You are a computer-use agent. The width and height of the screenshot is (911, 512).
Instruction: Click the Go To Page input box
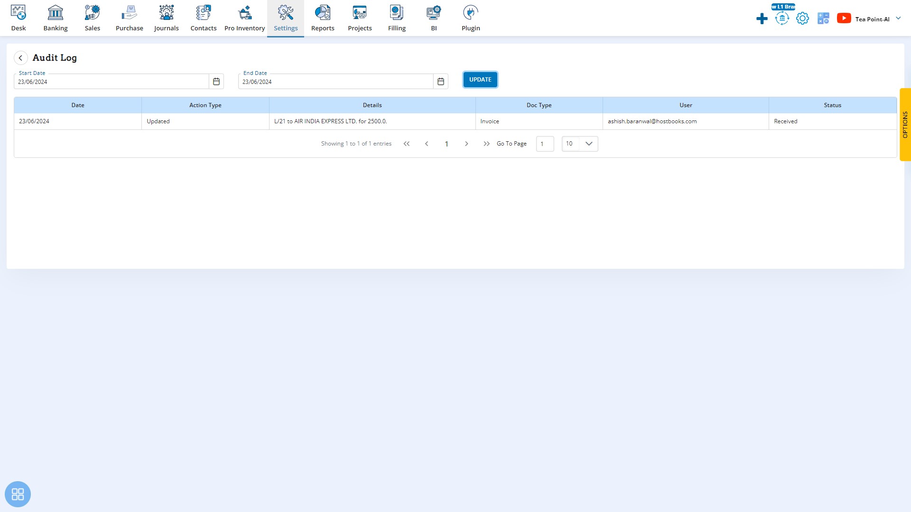545,144
